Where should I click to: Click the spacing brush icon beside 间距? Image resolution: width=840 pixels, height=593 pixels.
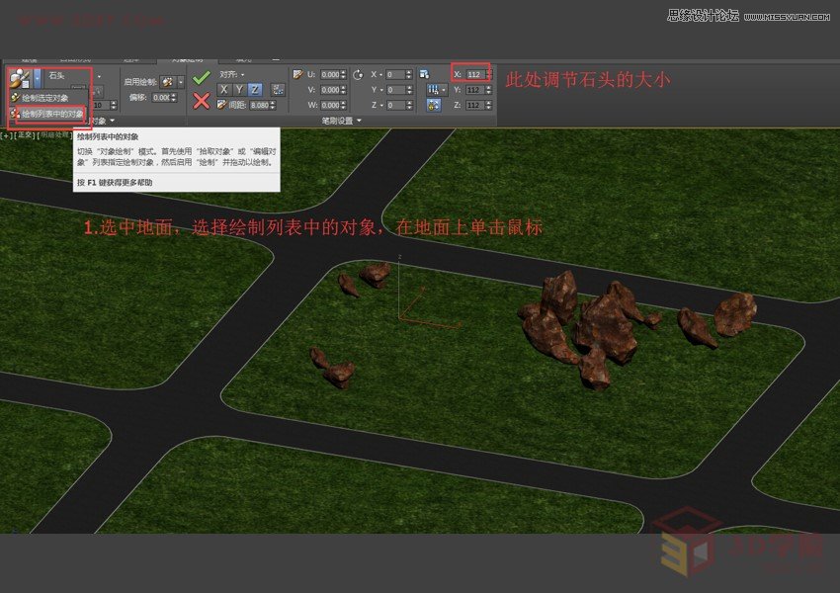(x=219, y=105)
